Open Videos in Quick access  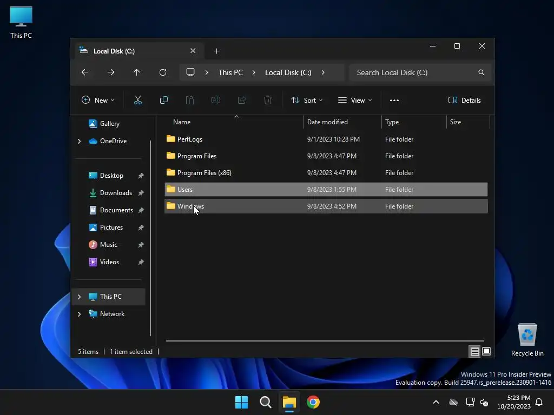point(109,262)
